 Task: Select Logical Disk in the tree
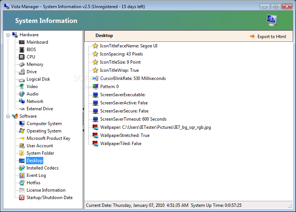click(38, 79)
